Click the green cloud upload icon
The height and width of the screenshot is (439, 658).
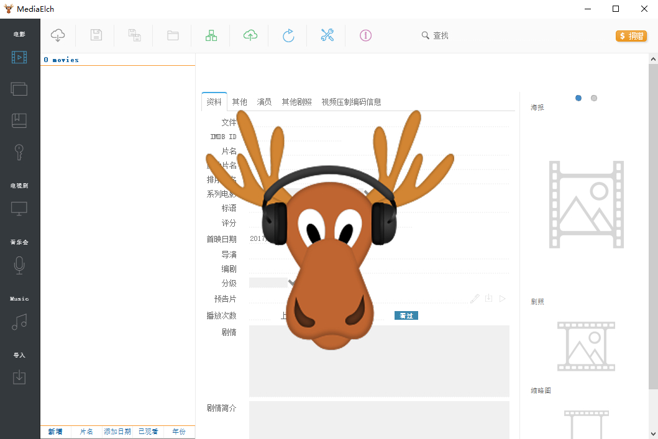point(250,35)
